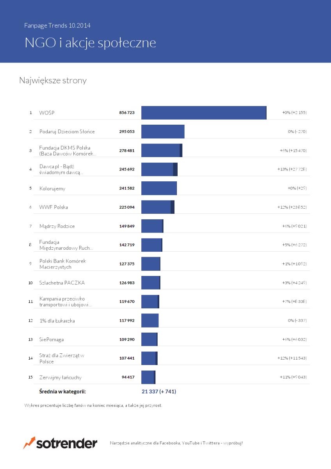Click the '0% (- 270)' growth value
Image resolution: width=331 pixels, height=469 pixels.
point(297,132)
